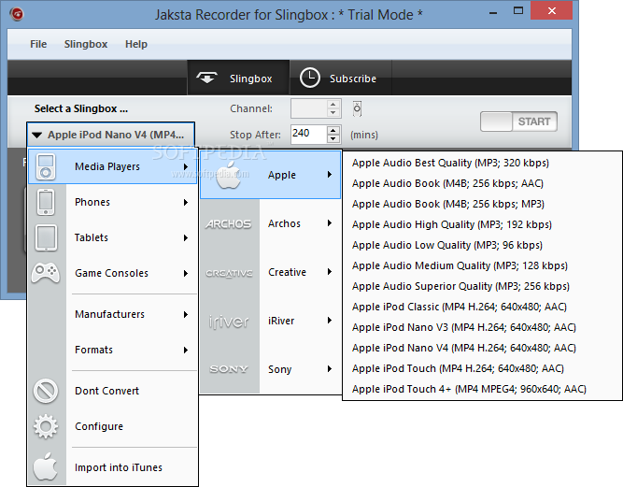The image size is (623, 487).
Task: Click the Select a Slingbox label
Action: coord(81,108)
